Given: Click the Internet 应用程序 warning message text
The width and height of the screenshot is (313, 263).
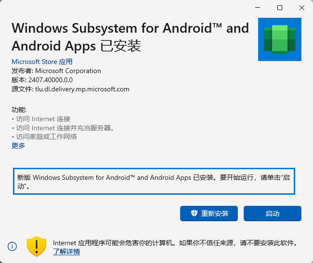Looking at the screenshot, I should tap(176, 243).
